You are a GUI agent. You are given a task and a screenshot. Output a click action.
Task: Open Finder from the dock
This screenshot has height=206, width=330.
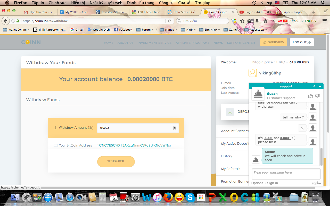tap(16, 198)
